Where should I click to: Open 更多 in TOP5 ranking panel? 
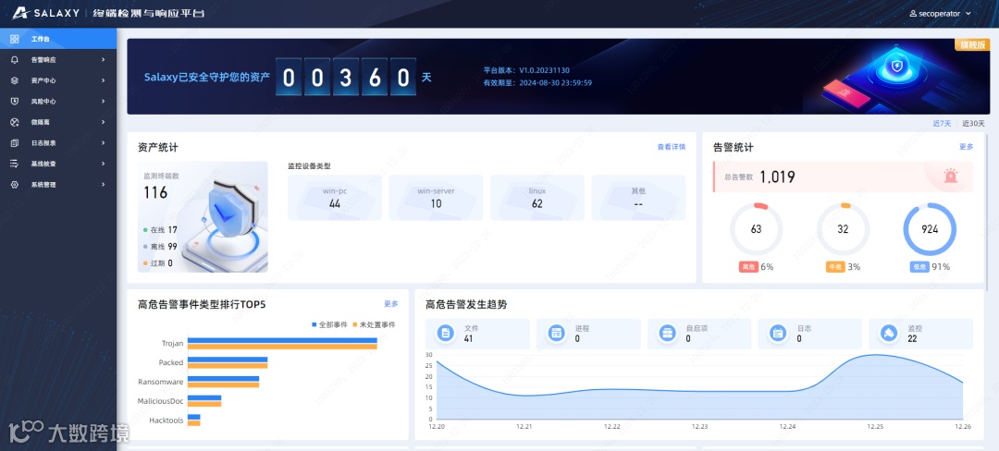point(390,304)
